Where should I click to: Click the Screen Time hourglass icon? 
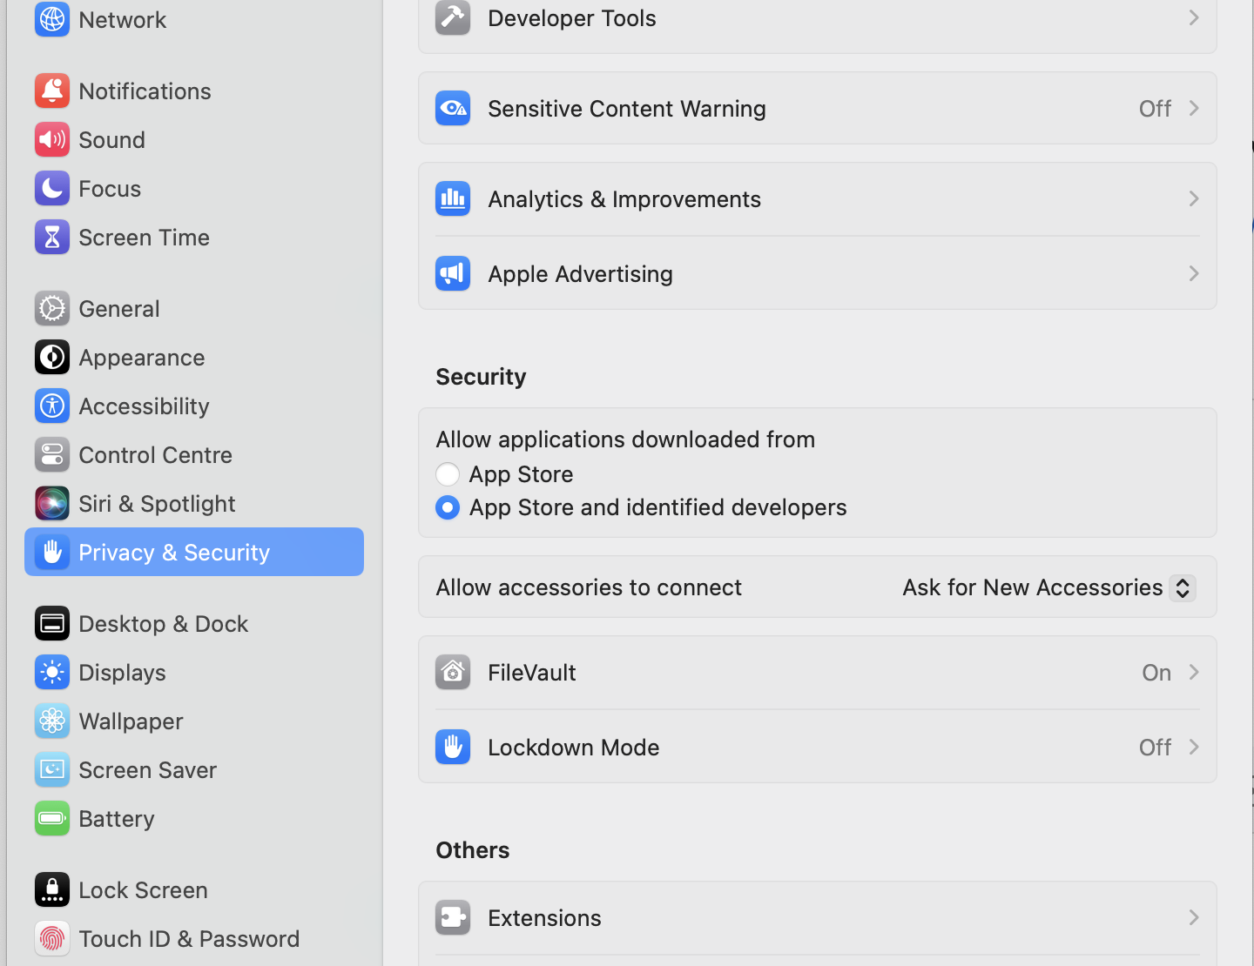click(x=52, y=238)
